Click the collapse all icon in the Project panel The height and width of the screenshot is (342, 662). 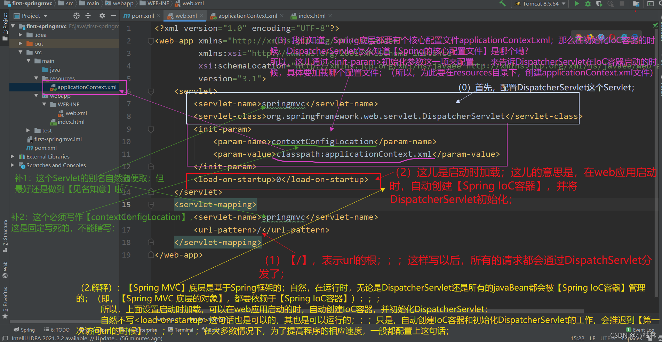[x=88, y=16]
